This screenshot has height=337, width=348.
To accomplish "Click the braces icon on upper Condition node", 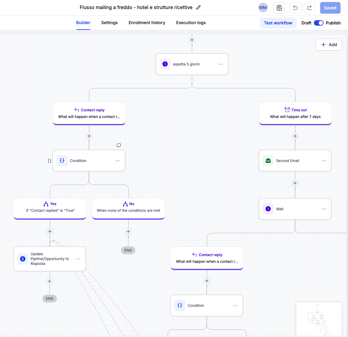I will click(x=62, y=161).
